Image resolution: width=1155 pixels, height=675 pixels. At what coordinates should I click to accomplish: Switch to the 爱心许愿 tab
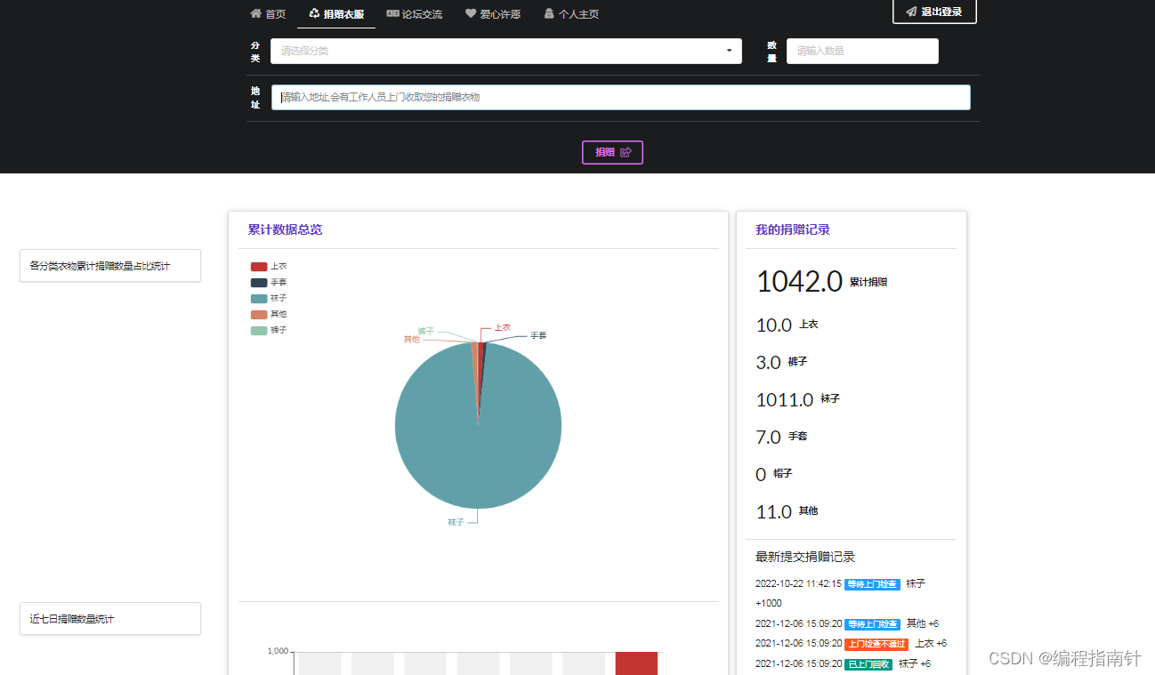coord(493,14)
